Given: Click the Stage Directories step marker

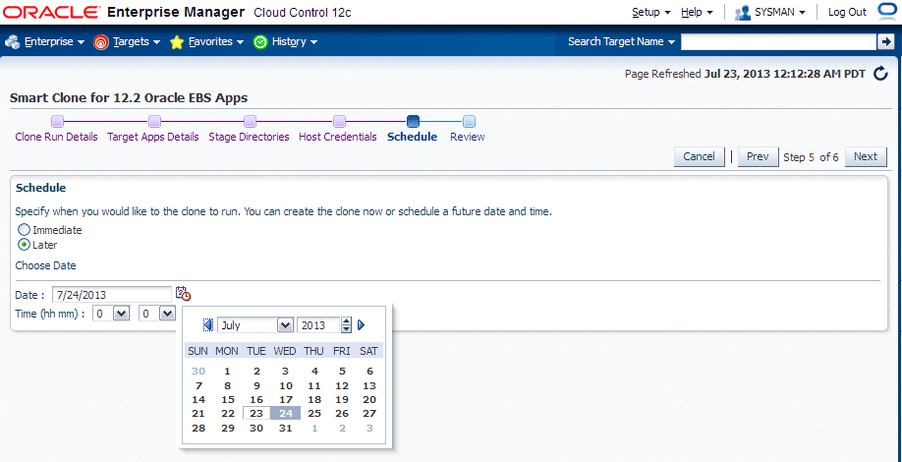Looking at the screenshot, I should (x=250, y=121).
